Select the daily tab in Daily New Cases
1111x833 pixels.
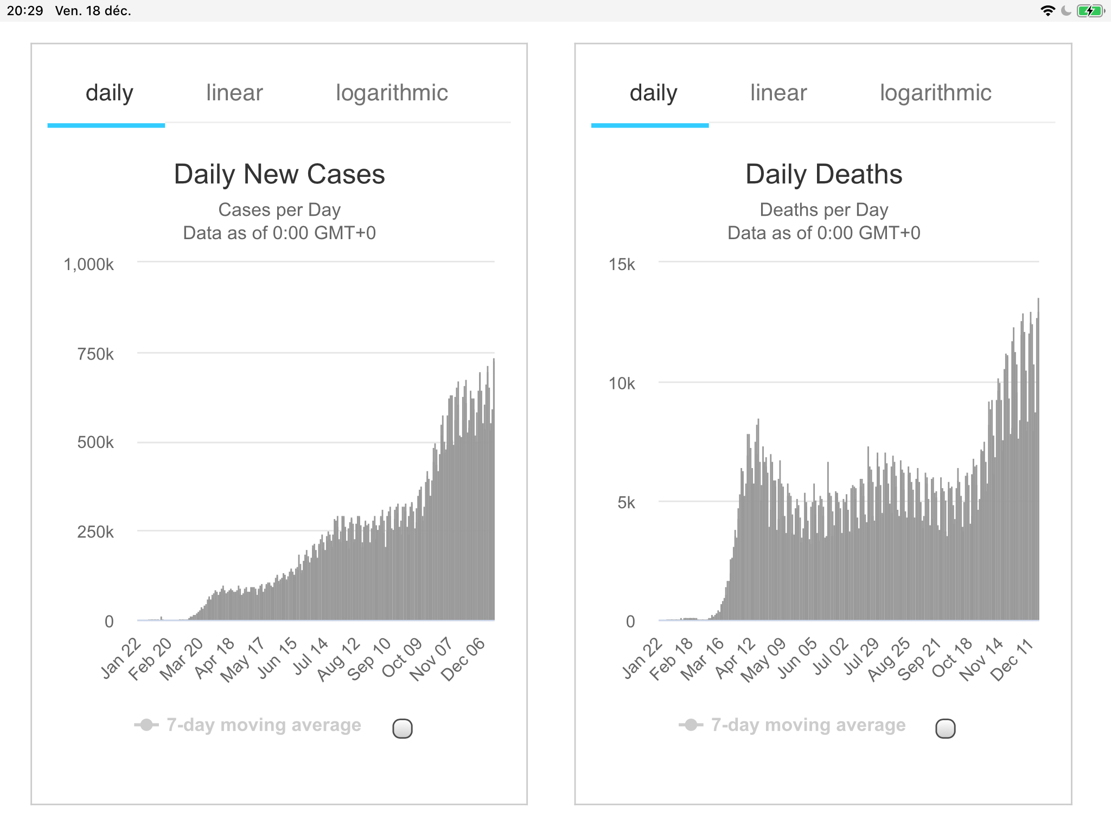point(109,93)
